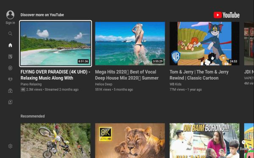Open the news icon in the sidebar

click(x=10, y=56)
